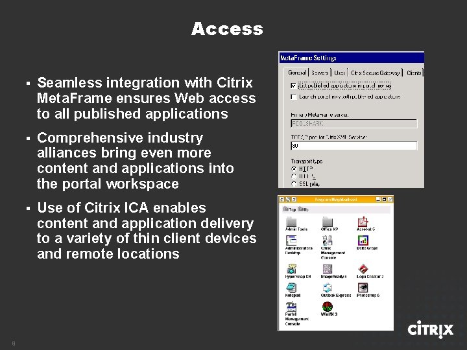
Task: Click the Access slide title
Action: click(227, 29)
